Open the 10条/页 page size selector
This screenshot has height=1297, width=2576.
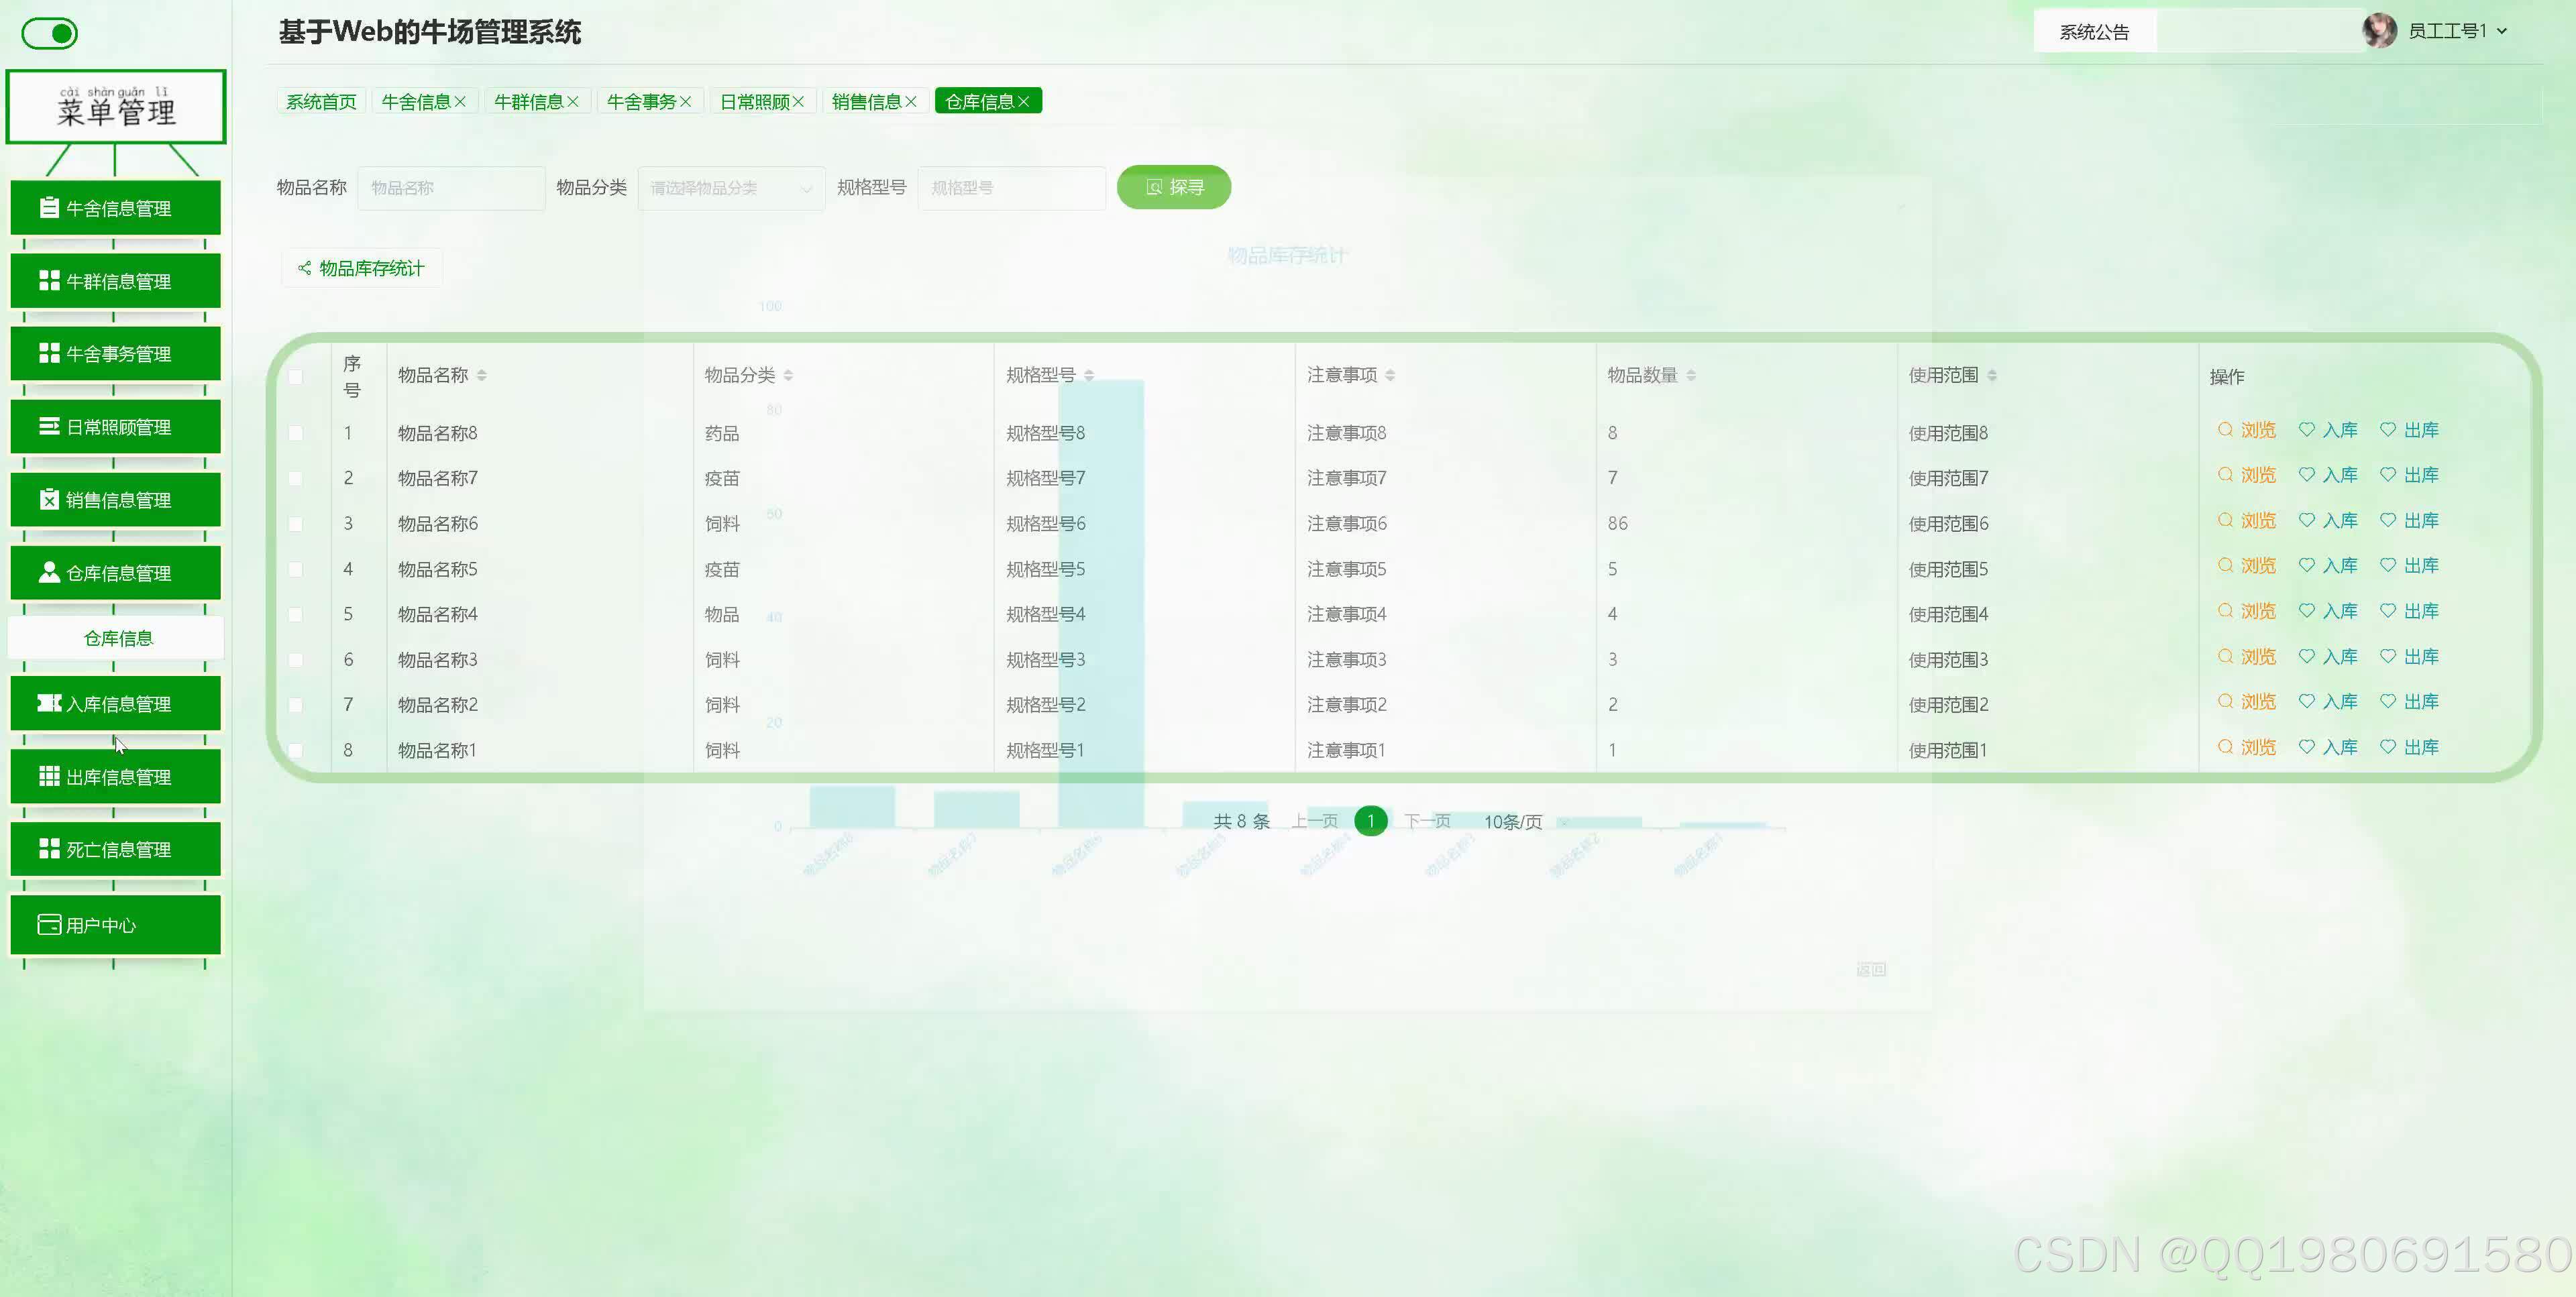(1512, 821)
